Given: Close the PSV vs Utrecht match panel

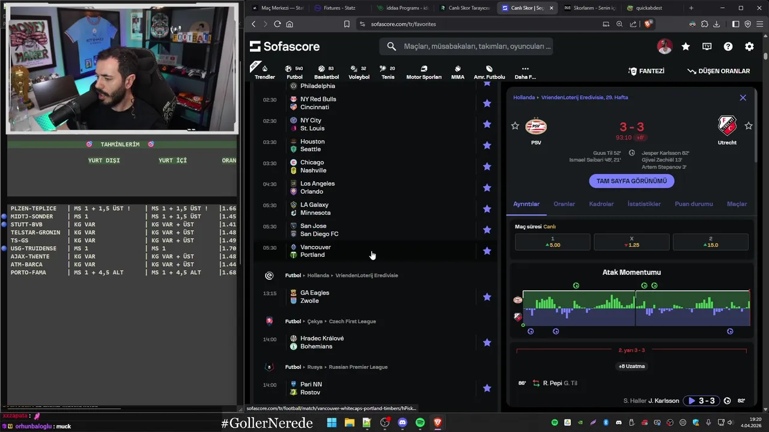Looking at the screenshot, I should (743, 97).
